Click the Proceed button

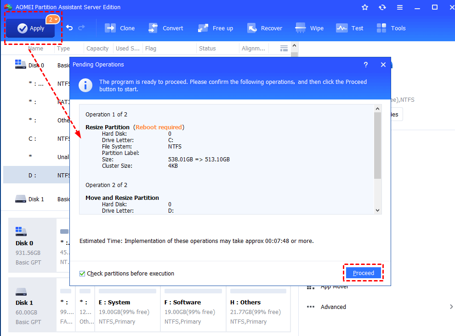(x=363, y=273)
